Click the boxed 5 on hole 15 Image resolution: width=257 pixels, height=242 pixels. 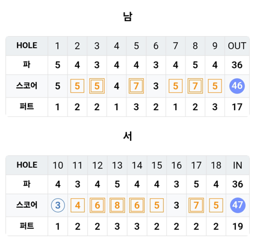click(156, 205)
